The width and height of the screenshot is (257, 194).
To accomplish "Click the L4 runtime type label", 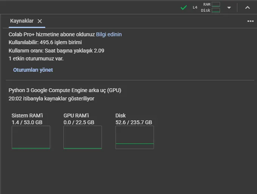I will tap(195, 8).
